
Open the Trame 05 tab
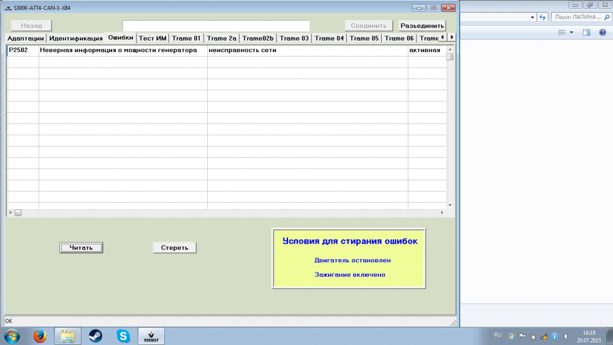pos(364,38)
